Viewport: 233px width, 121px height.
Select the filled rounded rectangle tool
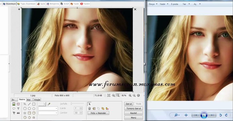[34, 113]
